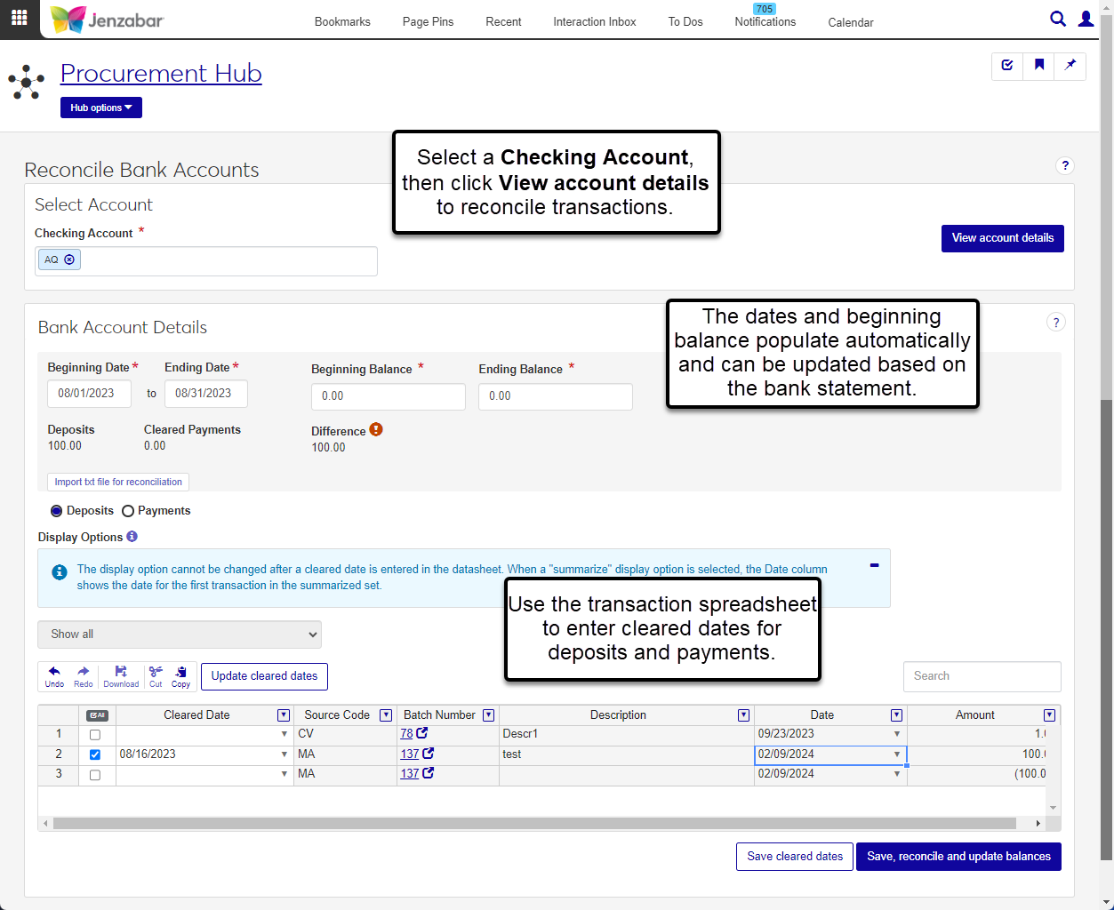The image size is (1114, 910).
Task: Open Amount column filter arrow
Action: click(x=1049, y=715)
